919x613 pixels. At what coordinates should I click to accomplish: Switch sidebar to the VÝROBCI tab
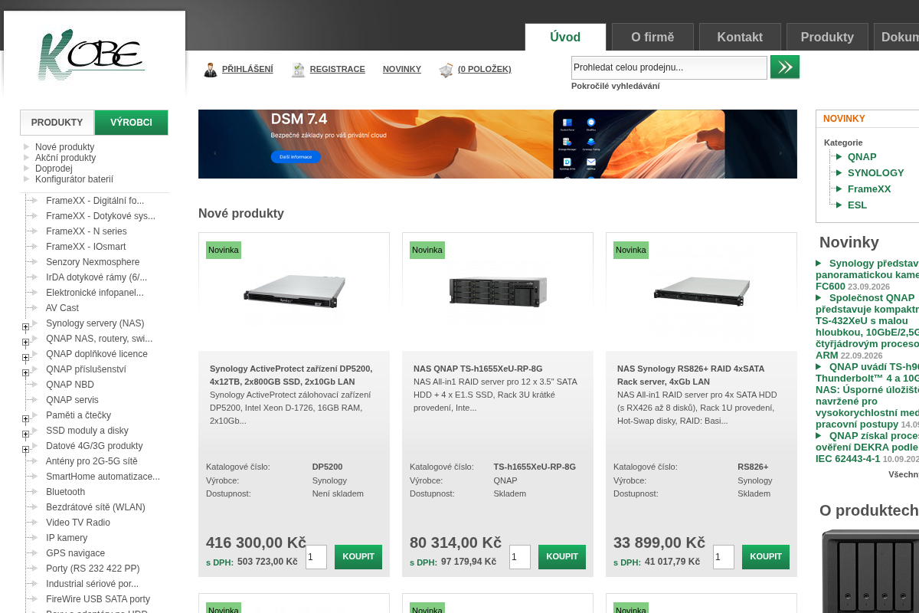pyautogui.click(x=131, y=123)
